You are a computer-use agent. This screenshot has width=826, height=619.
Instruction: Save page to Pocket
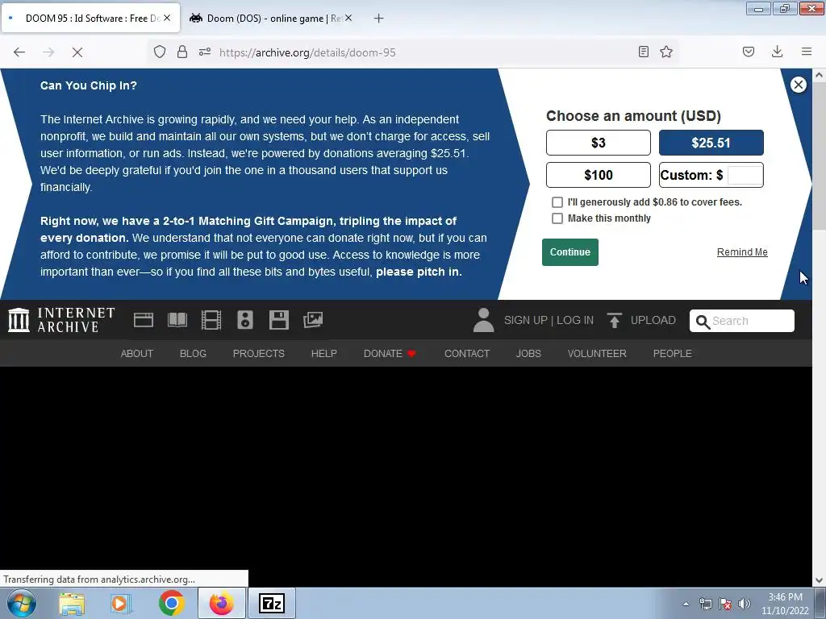click(749, 52)
